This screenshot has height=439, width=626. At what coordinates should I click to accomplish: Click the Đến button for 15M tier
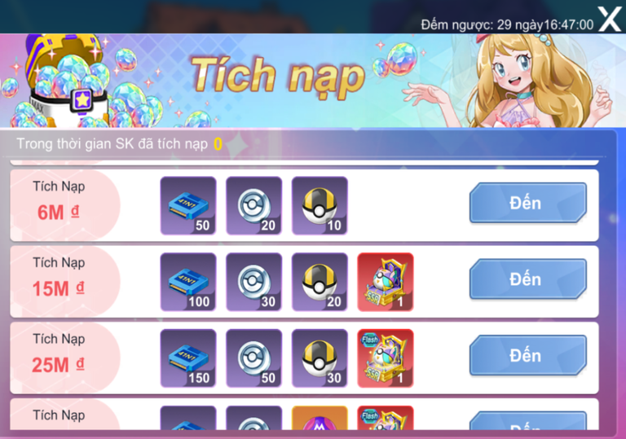click(x=528, y=279)
